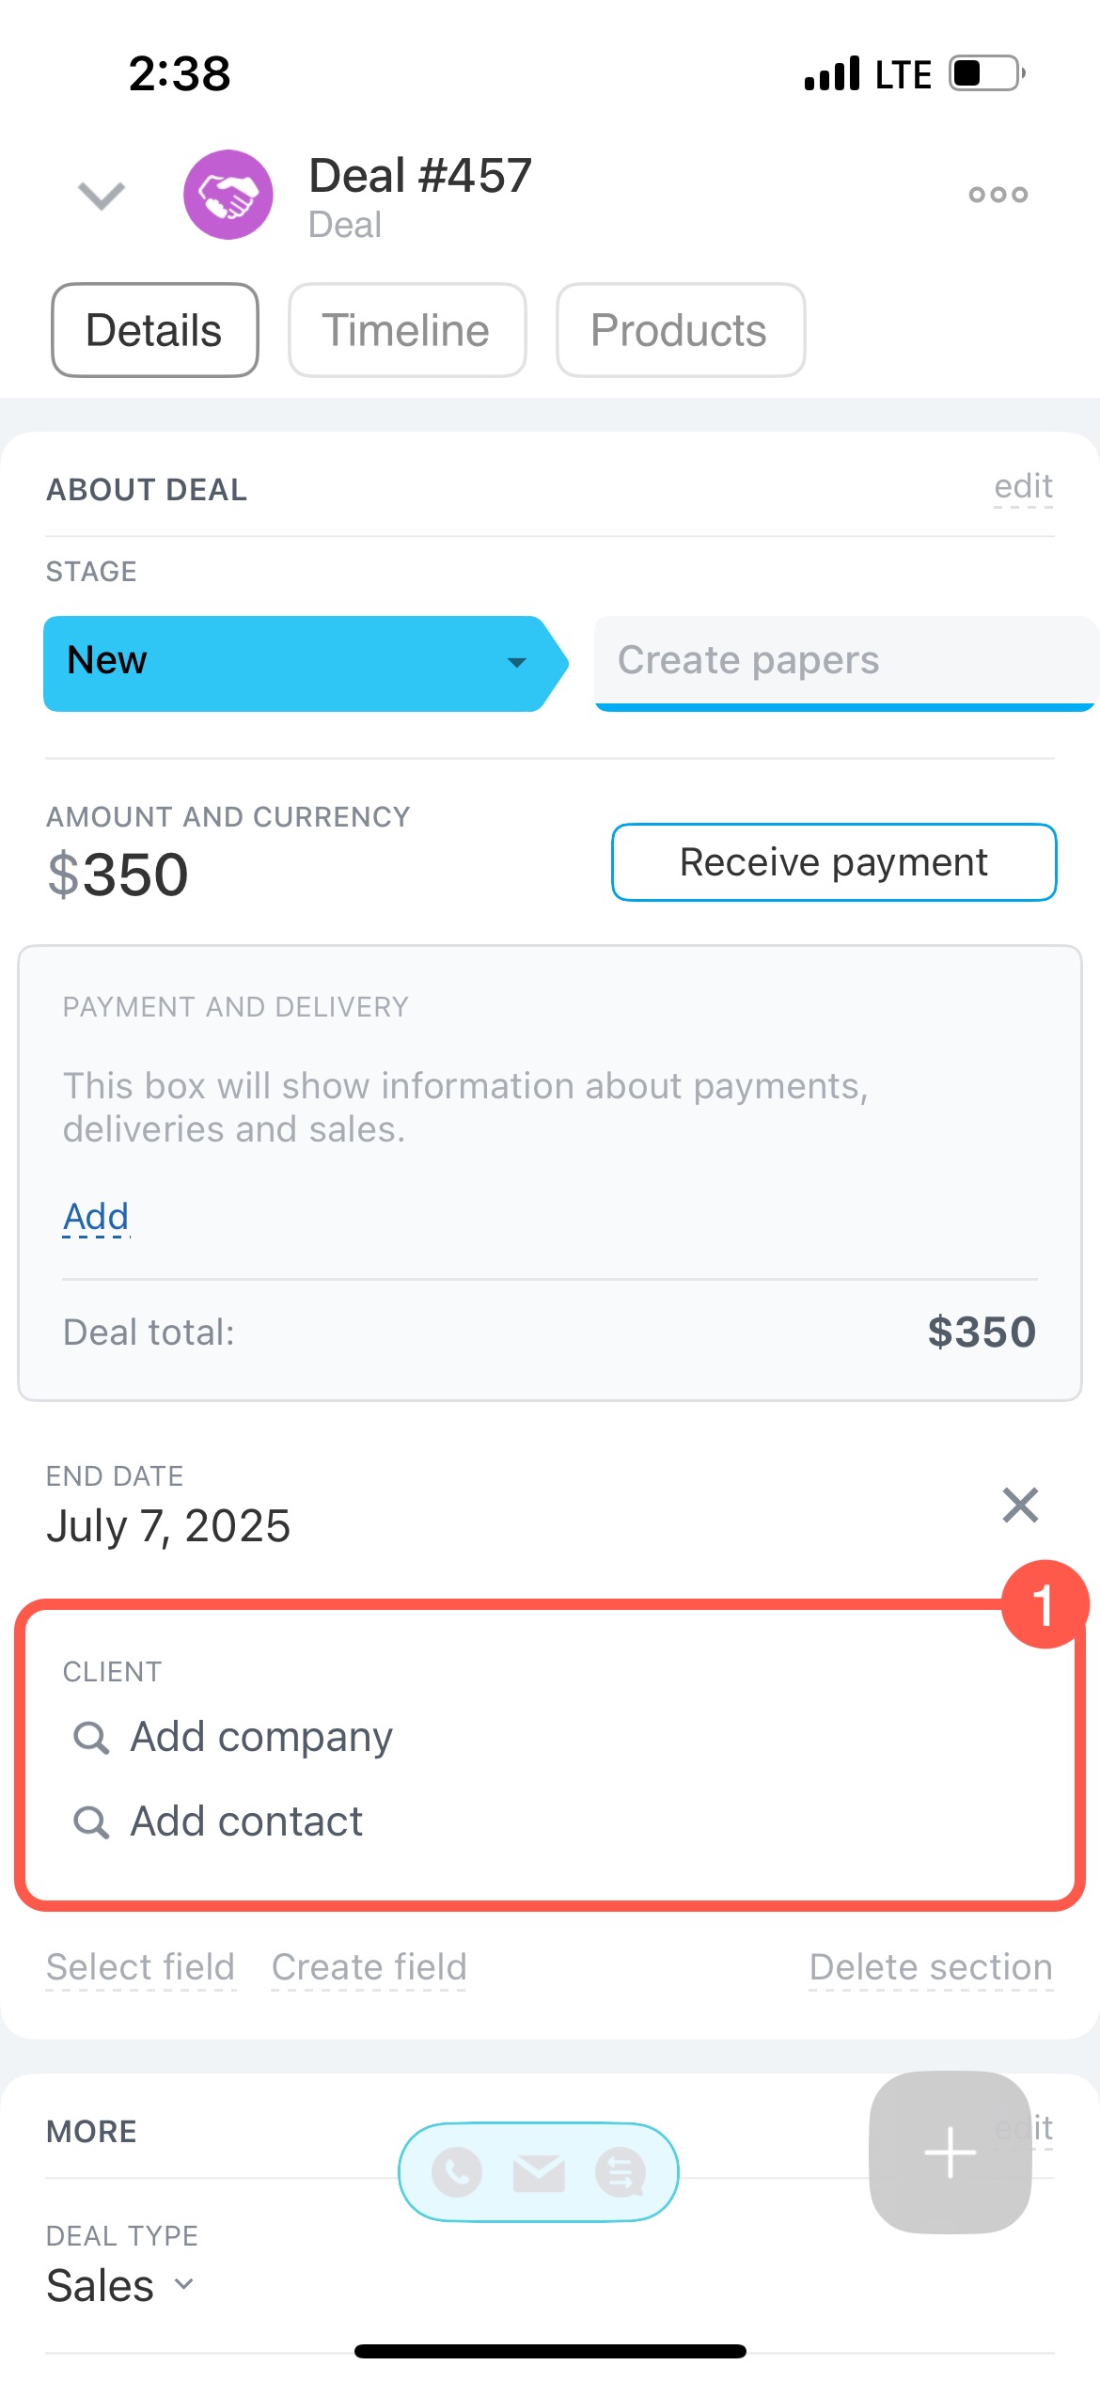Tap edit link in About Deal section
Image resolution: width=1100 pixels, height=2381 pixels.
1023,487
